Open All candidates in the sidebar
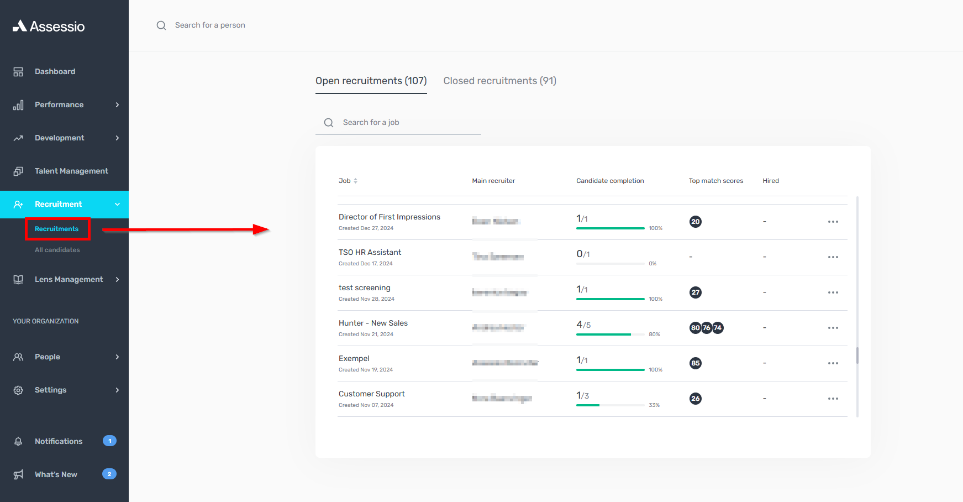This screenshot has height=502, width=963. pos(57,250)
